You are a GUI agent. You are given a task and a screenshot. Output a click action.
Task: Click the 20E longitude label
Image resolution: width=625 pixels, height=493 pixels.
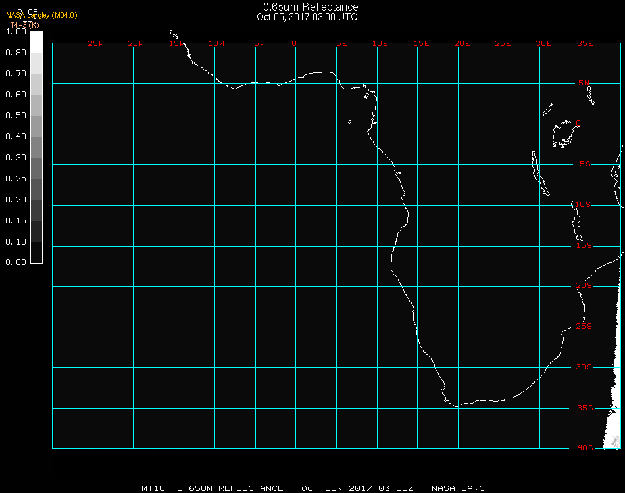point(462,43)
